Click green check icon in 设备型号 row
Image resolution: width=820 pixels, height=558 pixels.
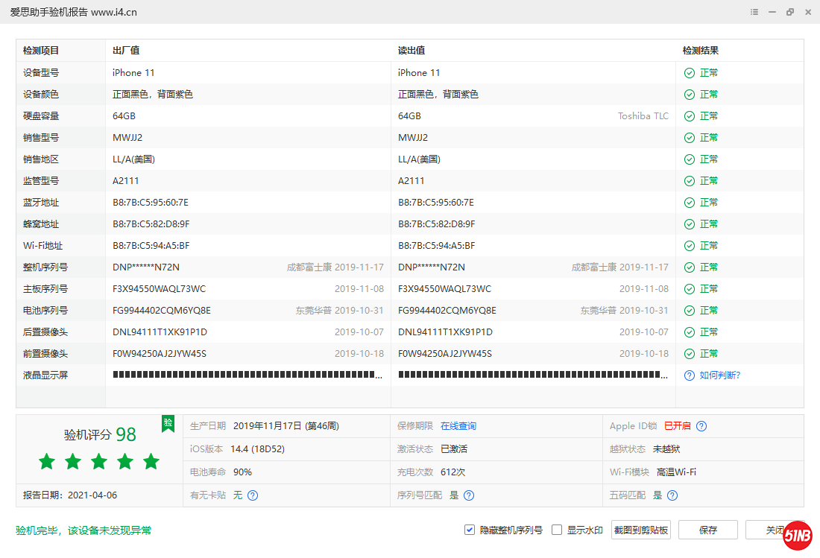690,73
